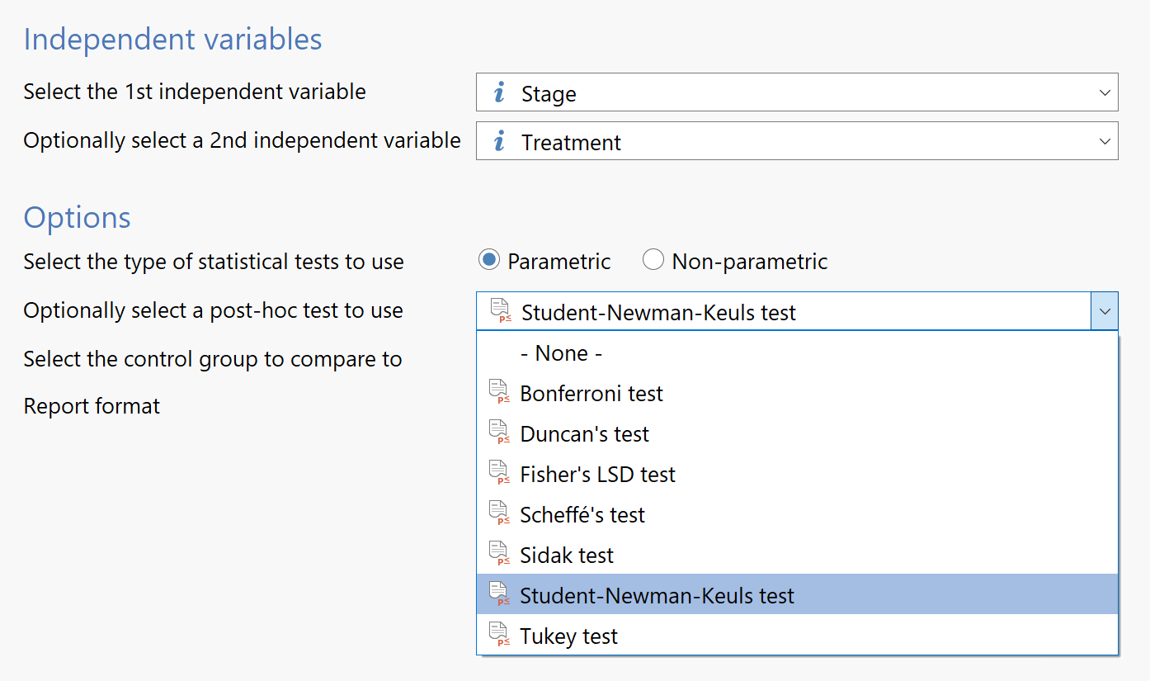This screenshot has width=1150, height=681.
Task: Click the p-value icon next to Scheffé's test
Action: click(500, 514)
